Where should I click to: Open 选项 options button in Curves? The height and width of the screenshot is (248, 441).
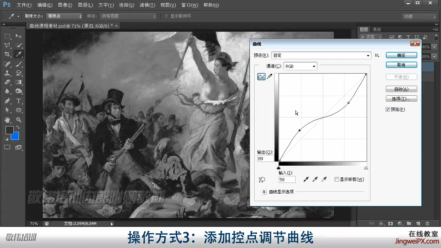coord(401,99)
